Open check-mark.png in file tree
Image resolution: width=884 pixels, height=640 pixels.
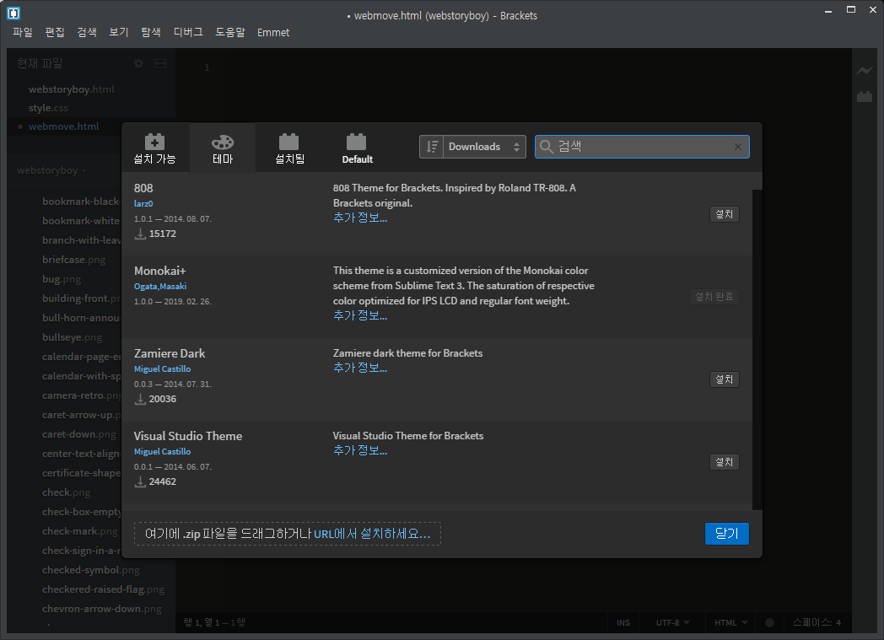pos(80,531)
